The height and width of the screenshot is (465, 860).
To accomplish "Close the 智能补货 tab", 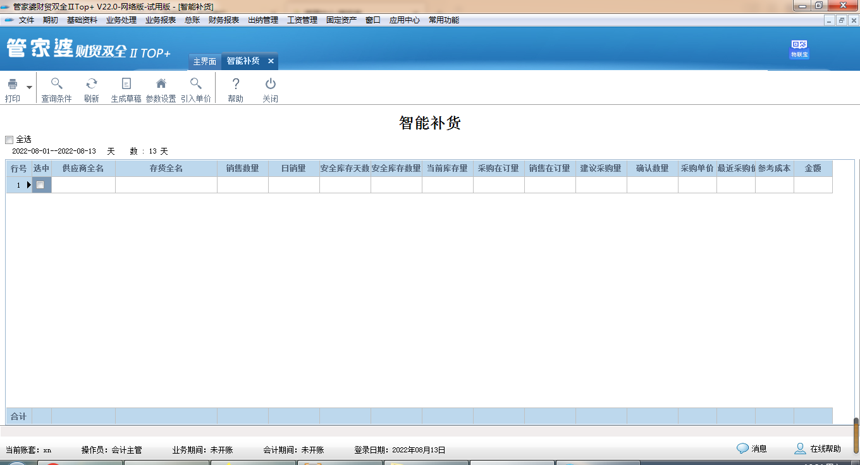I will pyautogui.click(x=271, y=61).
